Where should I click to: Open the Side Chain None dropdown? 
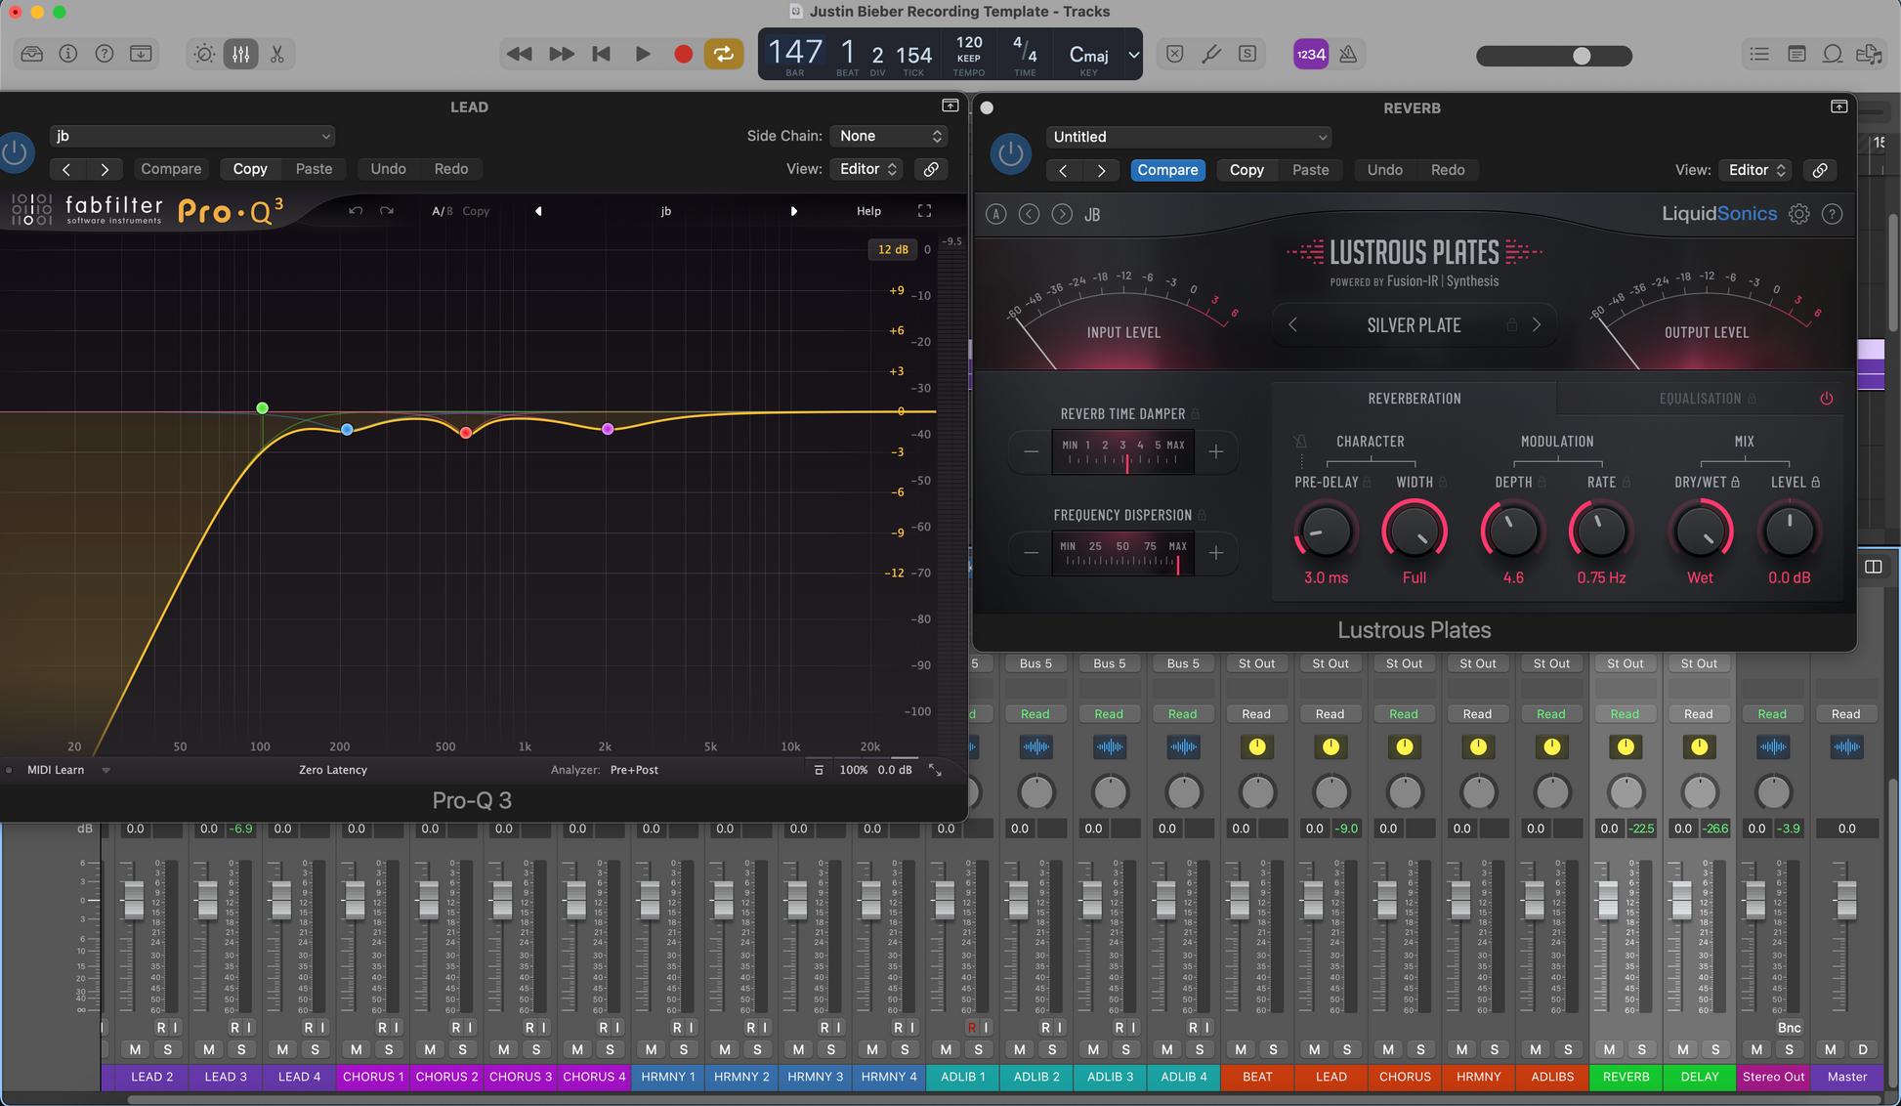coord(889,136)
